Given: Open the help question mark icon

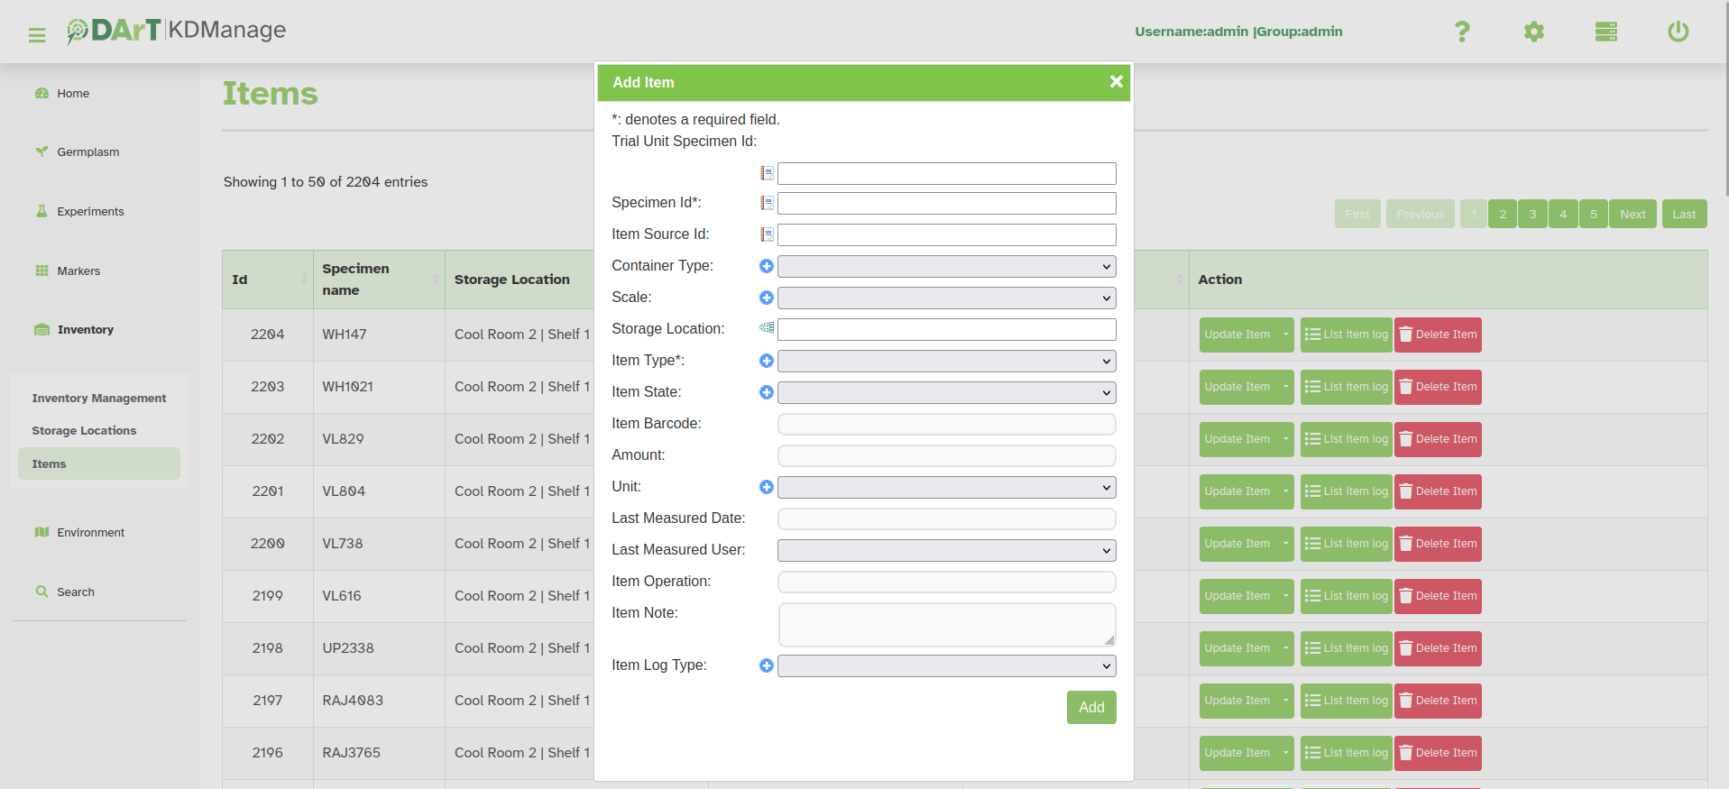Looking at the screenshot, I should click(x=1462, y=32).
